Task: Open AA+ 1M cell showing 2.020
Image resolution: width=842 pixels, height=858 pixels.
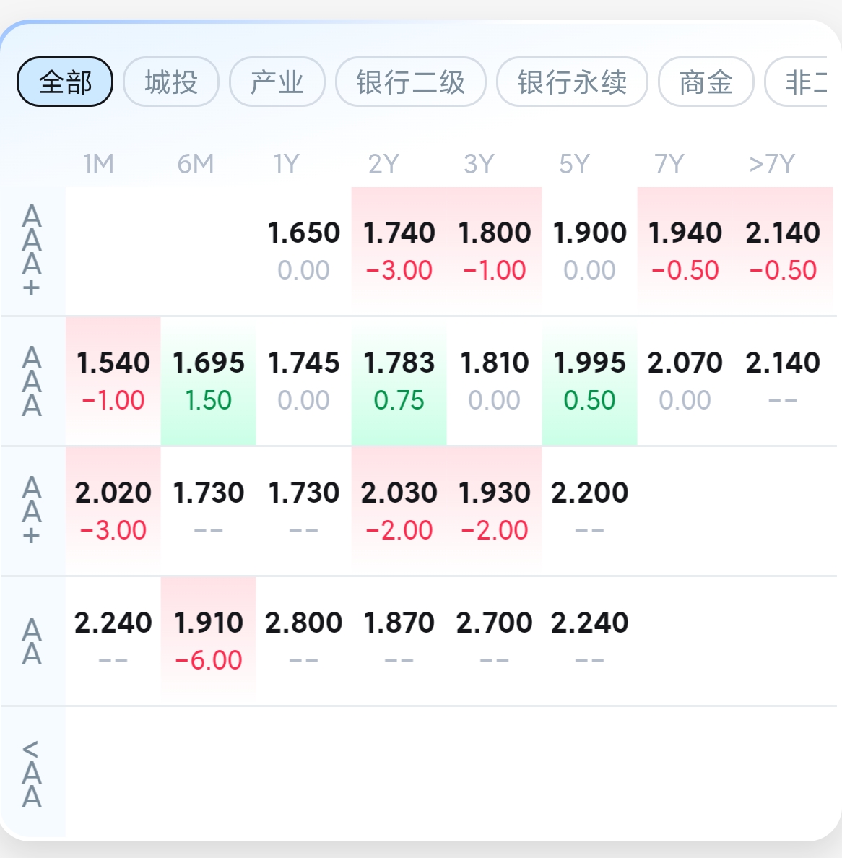Action: tap(113, 510)
